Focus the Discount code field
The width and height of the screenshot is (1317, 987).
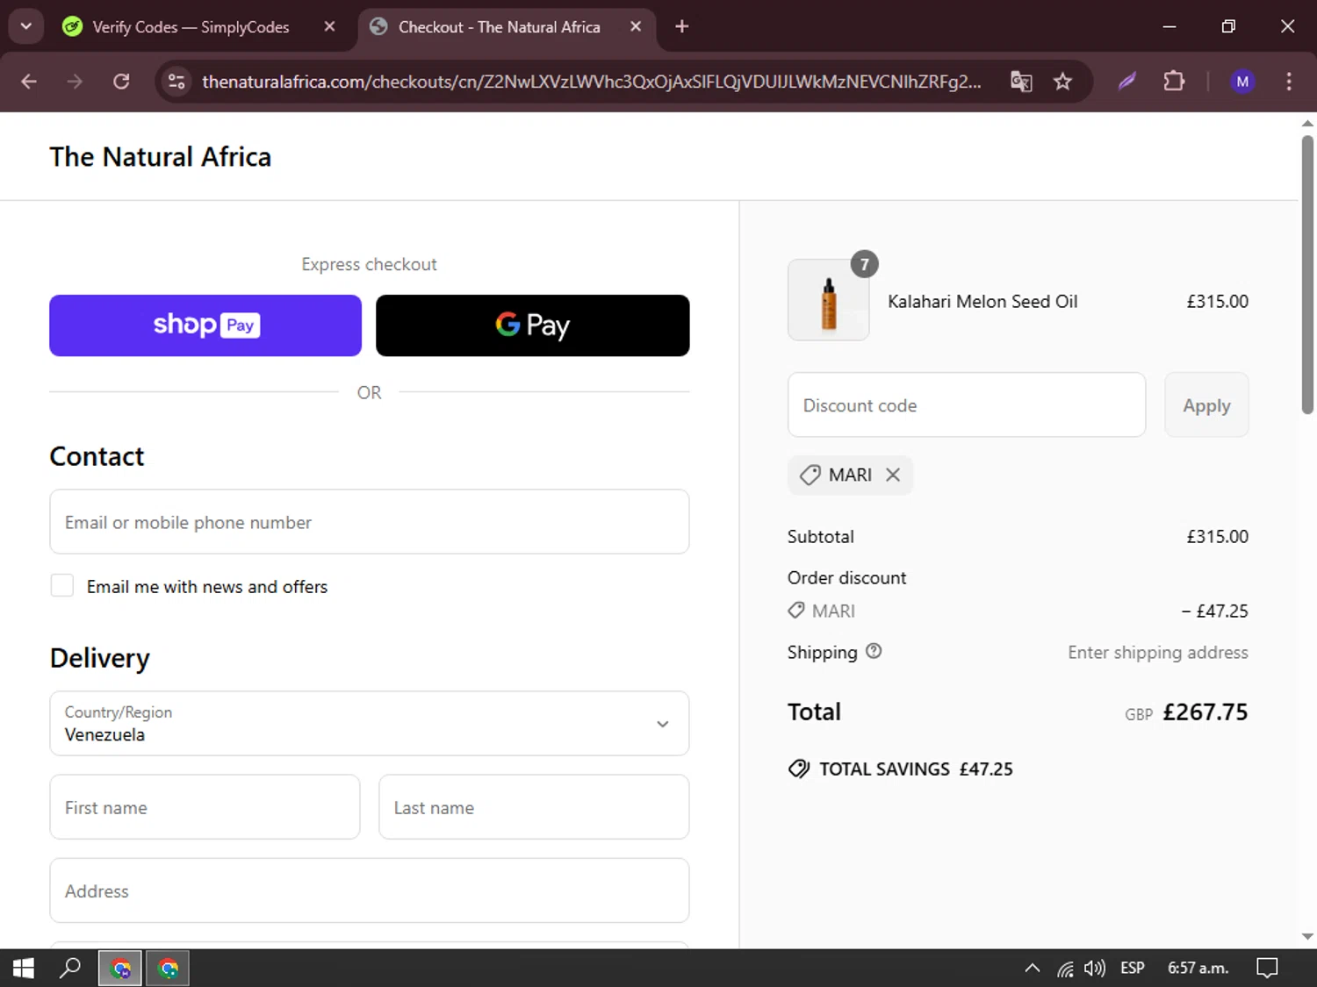pyautogui.click(x=967, y=405)
